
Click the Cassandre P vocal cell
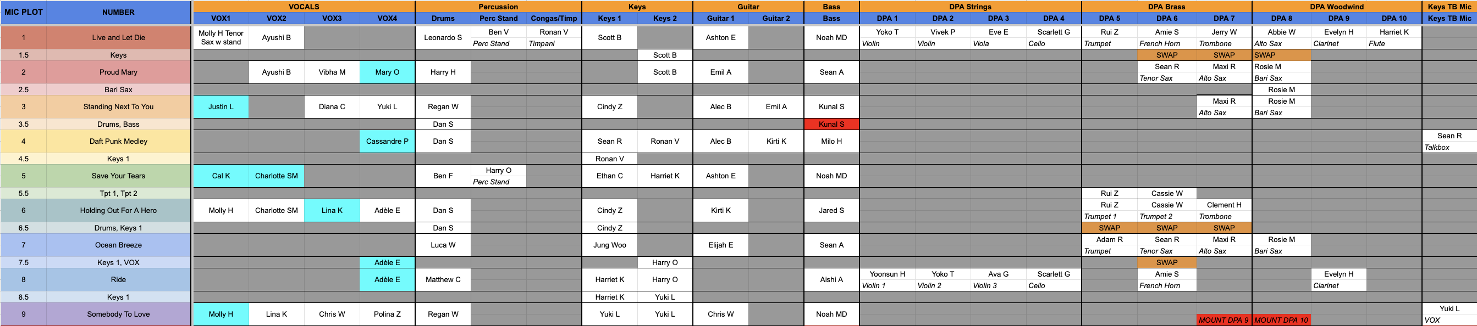click(x=387, y=141)
